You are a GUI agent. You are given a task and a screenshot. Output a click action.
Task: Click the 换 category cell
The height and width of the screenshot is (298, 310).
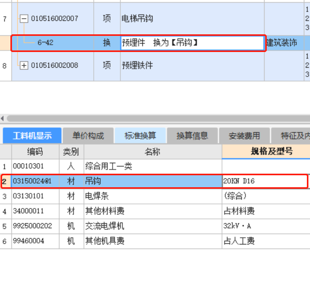coord(107,43)
